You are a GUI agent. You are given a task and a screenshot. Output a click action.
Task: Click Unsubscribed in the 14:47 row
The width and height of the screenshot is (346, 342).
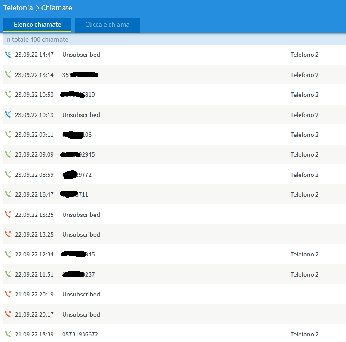click(x=81, y=55)
